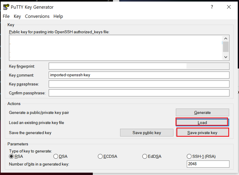Click the Key passphrase field
This screenshot has height=175, width=239.
tap(139, 84)
